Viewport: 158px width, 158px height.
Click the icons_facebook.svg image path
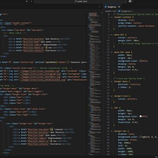(40, 71)
